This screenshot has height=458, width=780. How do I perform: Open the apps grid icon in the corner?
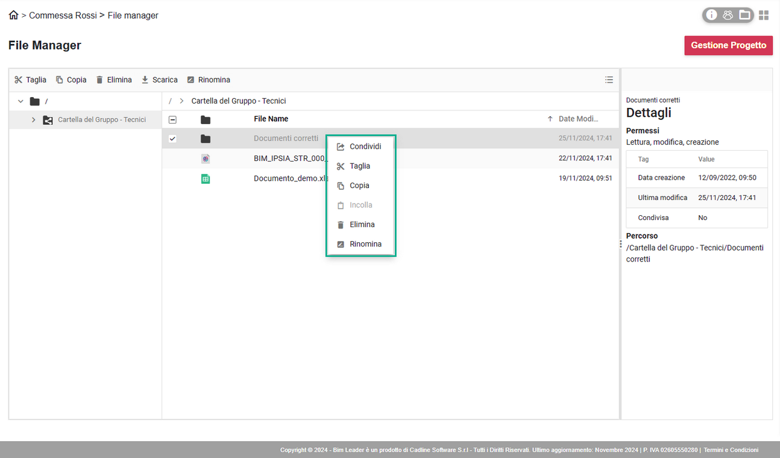764,15
